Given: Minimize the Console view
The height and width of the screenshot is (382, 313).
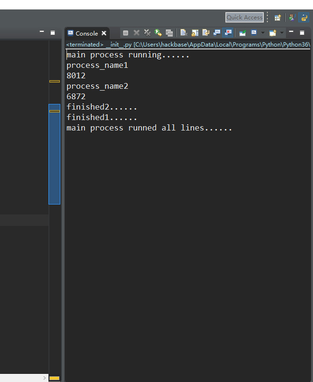Looking at the screenshot, I should tap(291, 32).
